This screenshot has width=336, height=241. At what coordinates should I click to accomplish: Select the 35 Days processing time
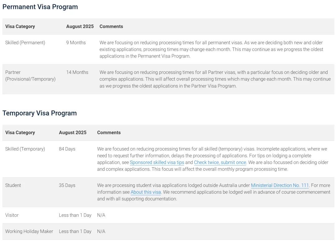pos(67,185)
